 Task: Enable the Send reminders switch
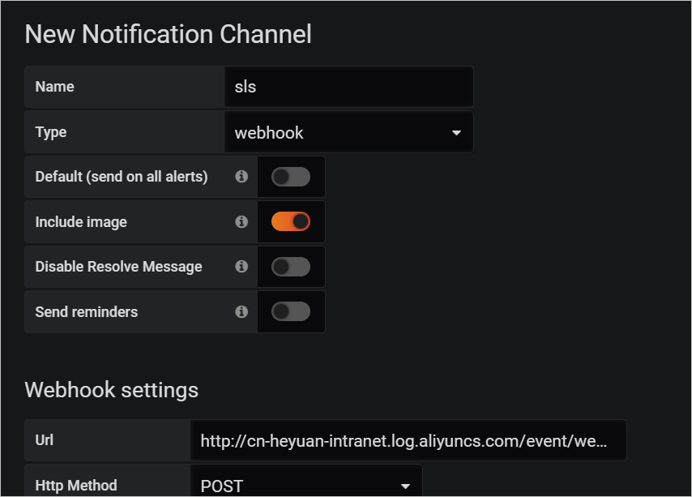pyautogui.click(x=291, y=312)
